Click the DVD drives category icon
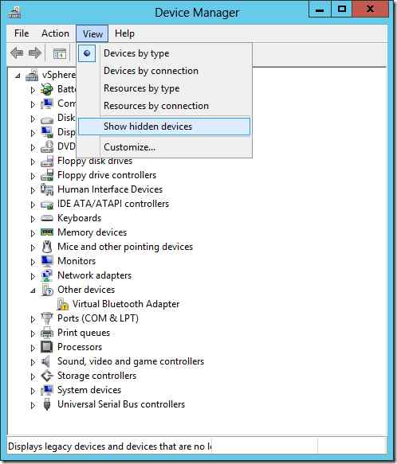 point(47,146)
